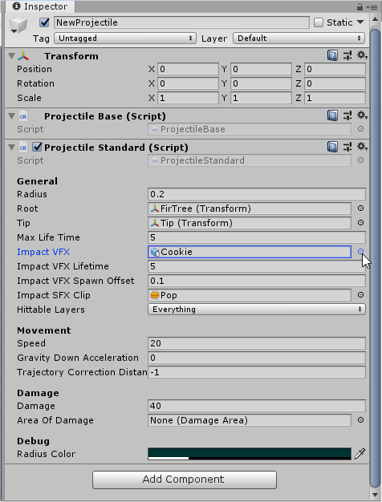Viewport: 382px width, 502px height.
Task: Open object picker for Root field
Action: (x=360, y=208)
